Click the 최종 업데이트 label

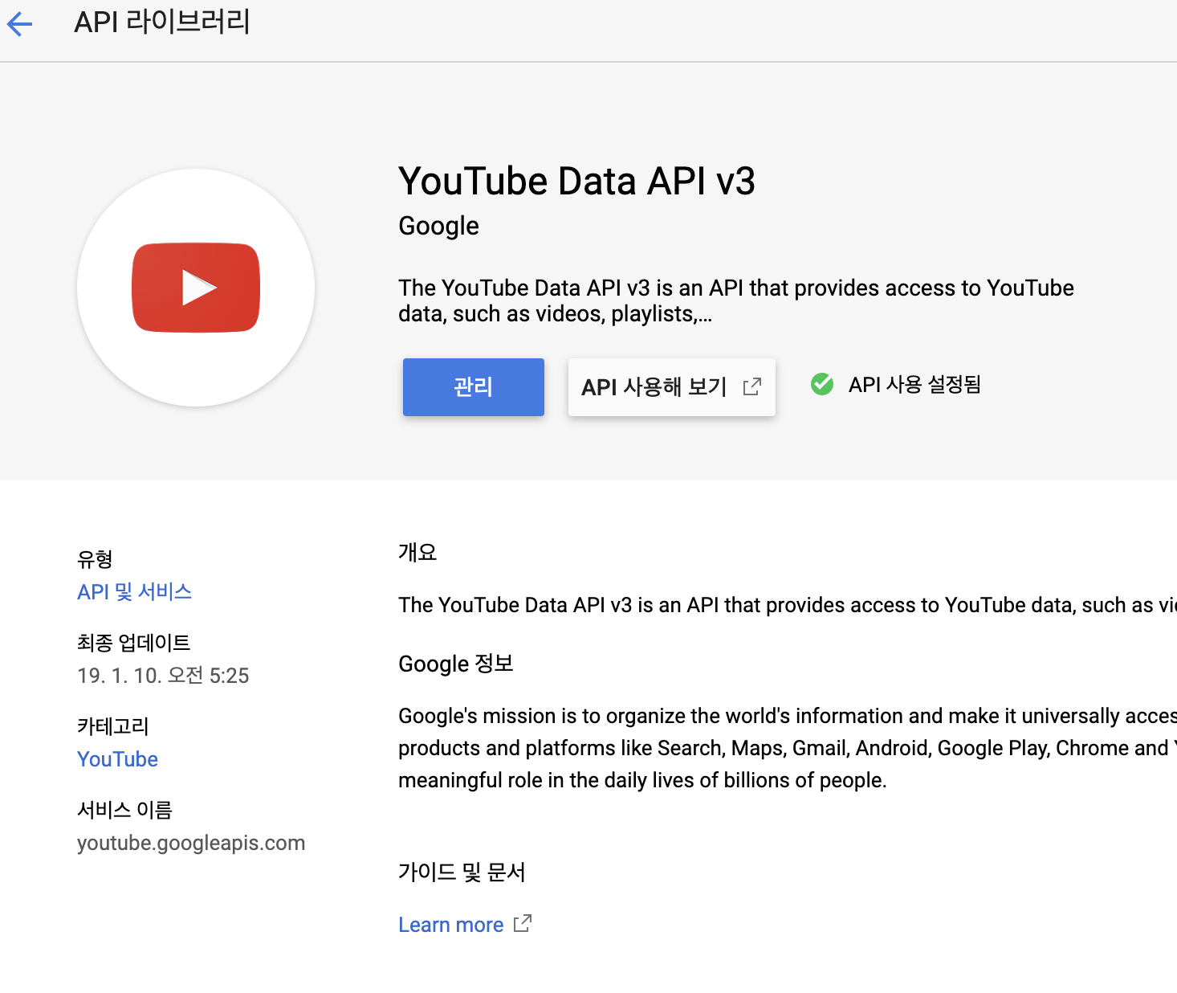coord(134,643)
